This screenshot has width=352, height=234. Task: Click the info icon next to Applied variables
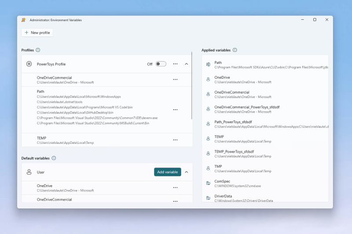tap(235, 50)
